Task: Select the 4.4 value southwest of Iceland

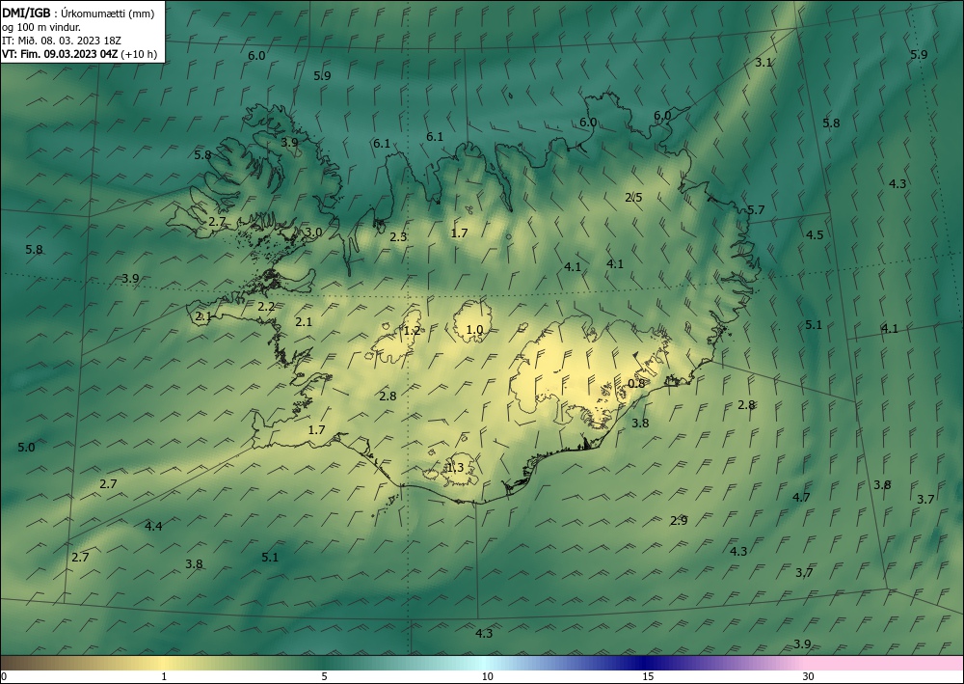Action: click(x=153, y=526)
